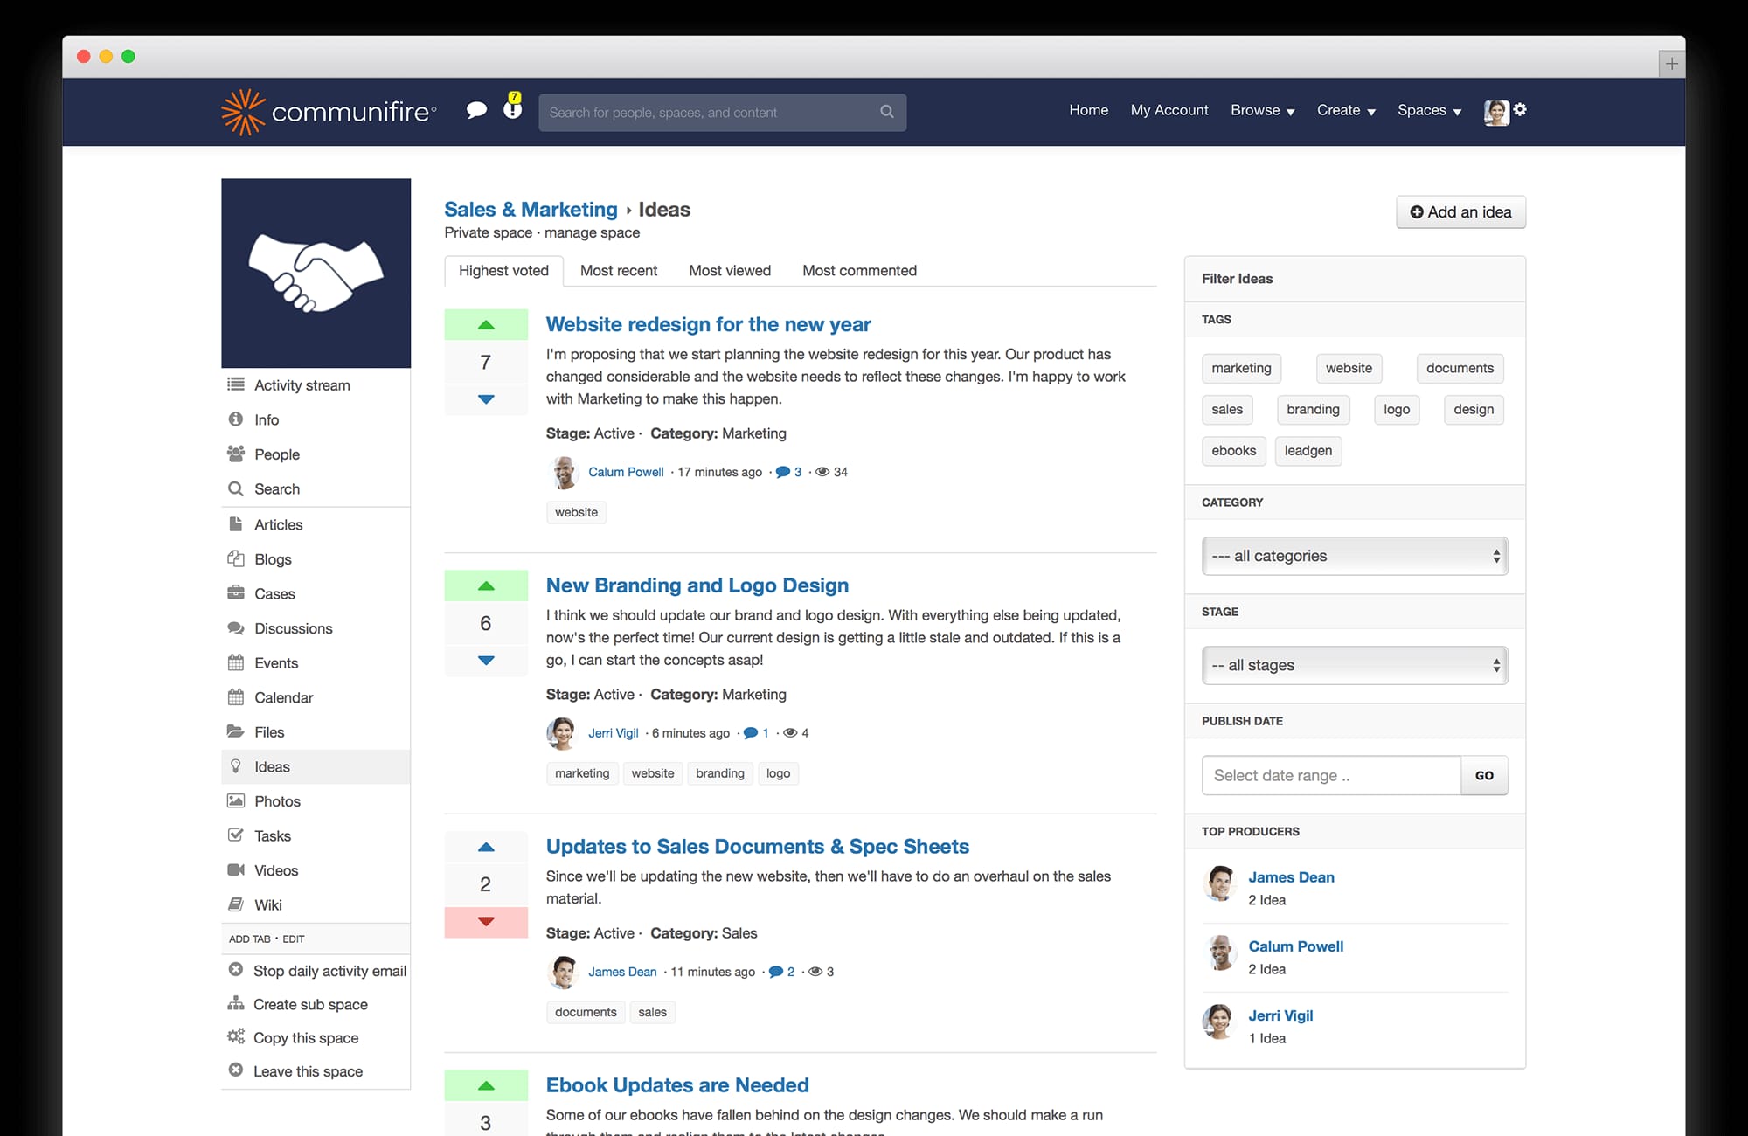Open new browser tab plus button
The height and width of the screenshot is (1136, 1748).
click(1671, 64)
